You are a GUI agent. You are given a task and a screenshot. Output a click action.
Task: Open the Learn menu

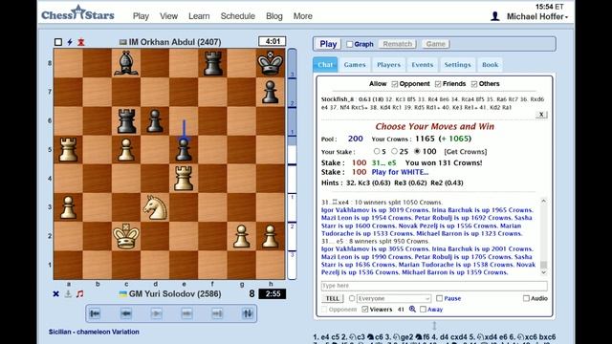point(199,16)
